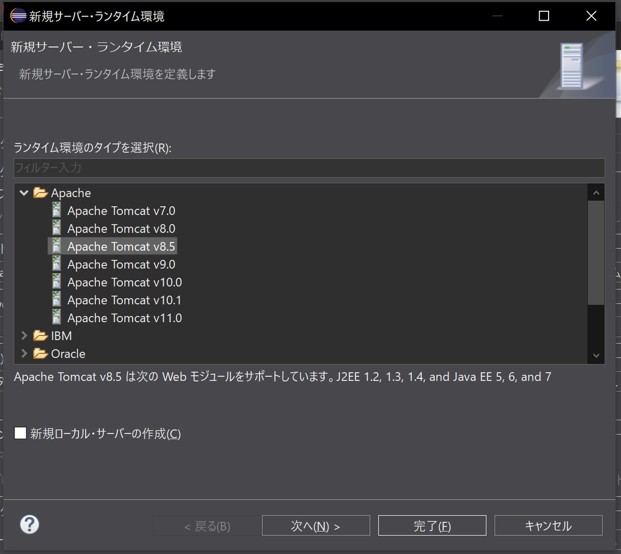Screen dimensions: 621x554
Task: Select the Apache Tomcat v8.5 label
Action: click(x=121, y=247)
